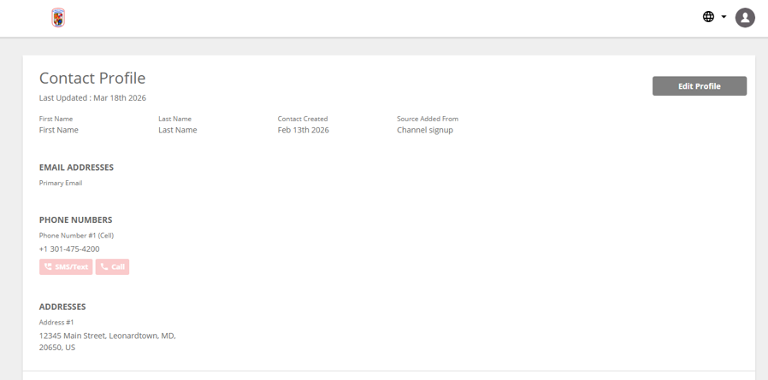
Task: Click the Last Name value
Action: click(x=177, y=130)
